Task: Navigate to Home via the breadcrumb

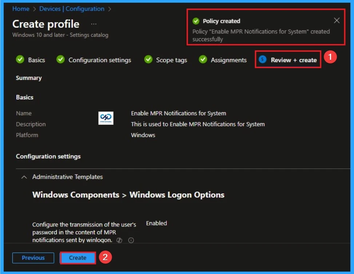Action: tap(21, 9)
